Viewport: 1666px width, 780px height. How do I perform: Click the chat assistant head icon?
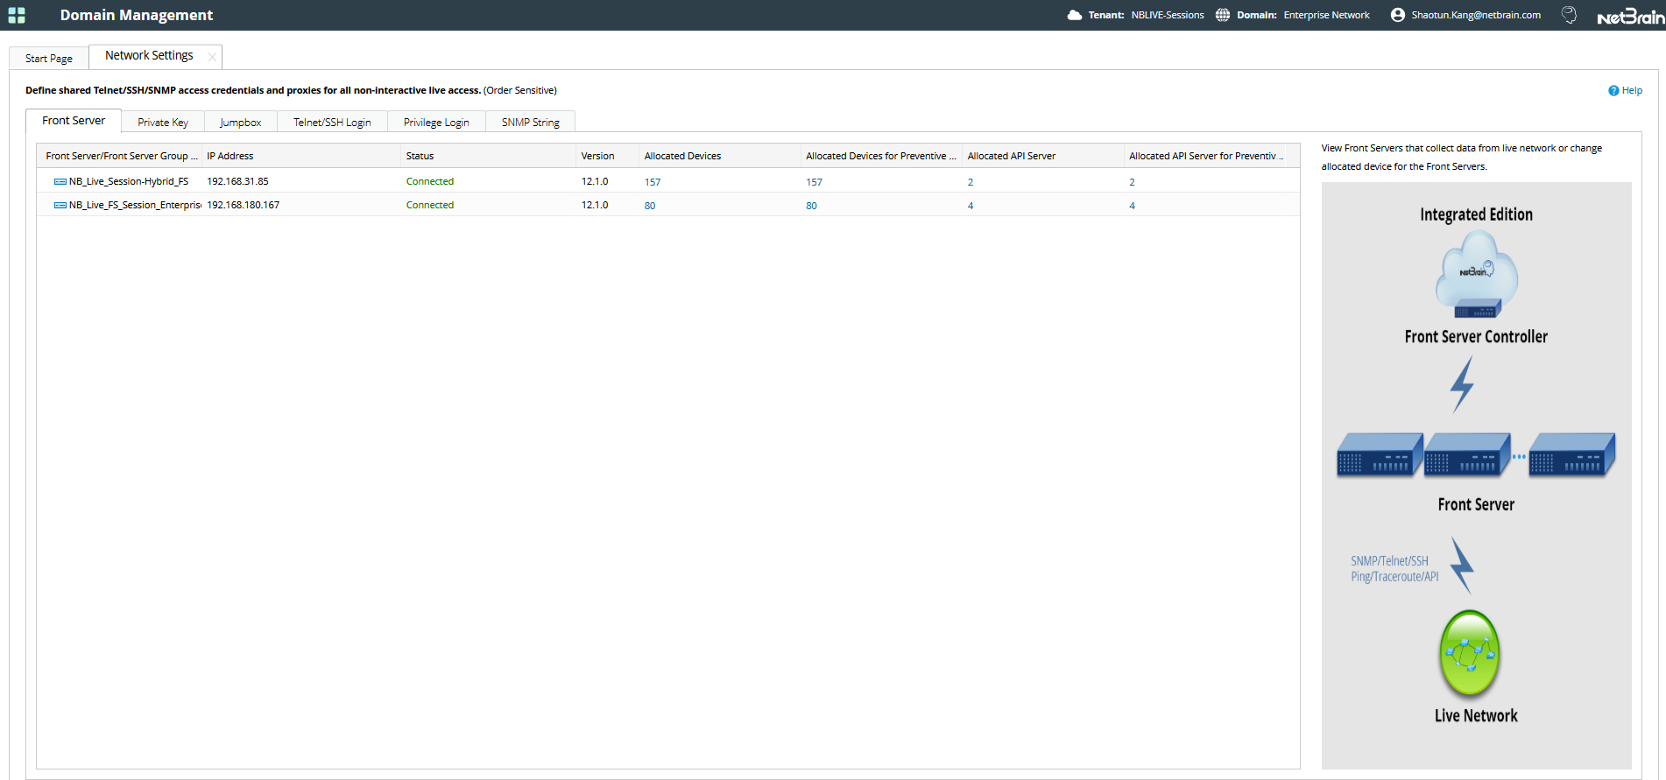tap(1569, 15)
